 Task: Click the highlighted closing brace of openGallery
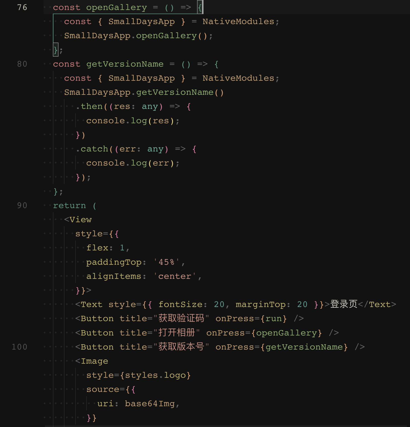(56, 50)
